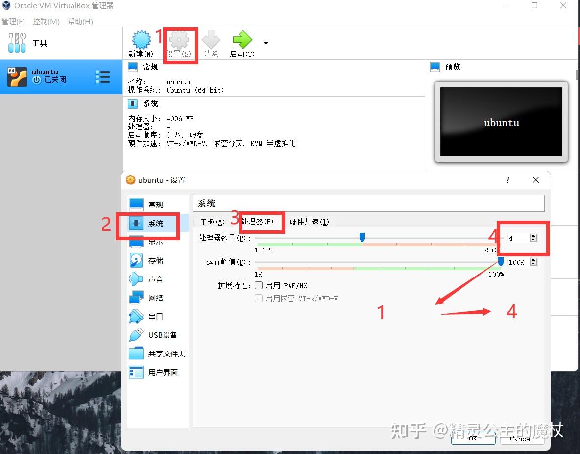Viewport: 580px width, 454px height.
Task: Switch to the 主板(M) tab
Action: point(211,222)
